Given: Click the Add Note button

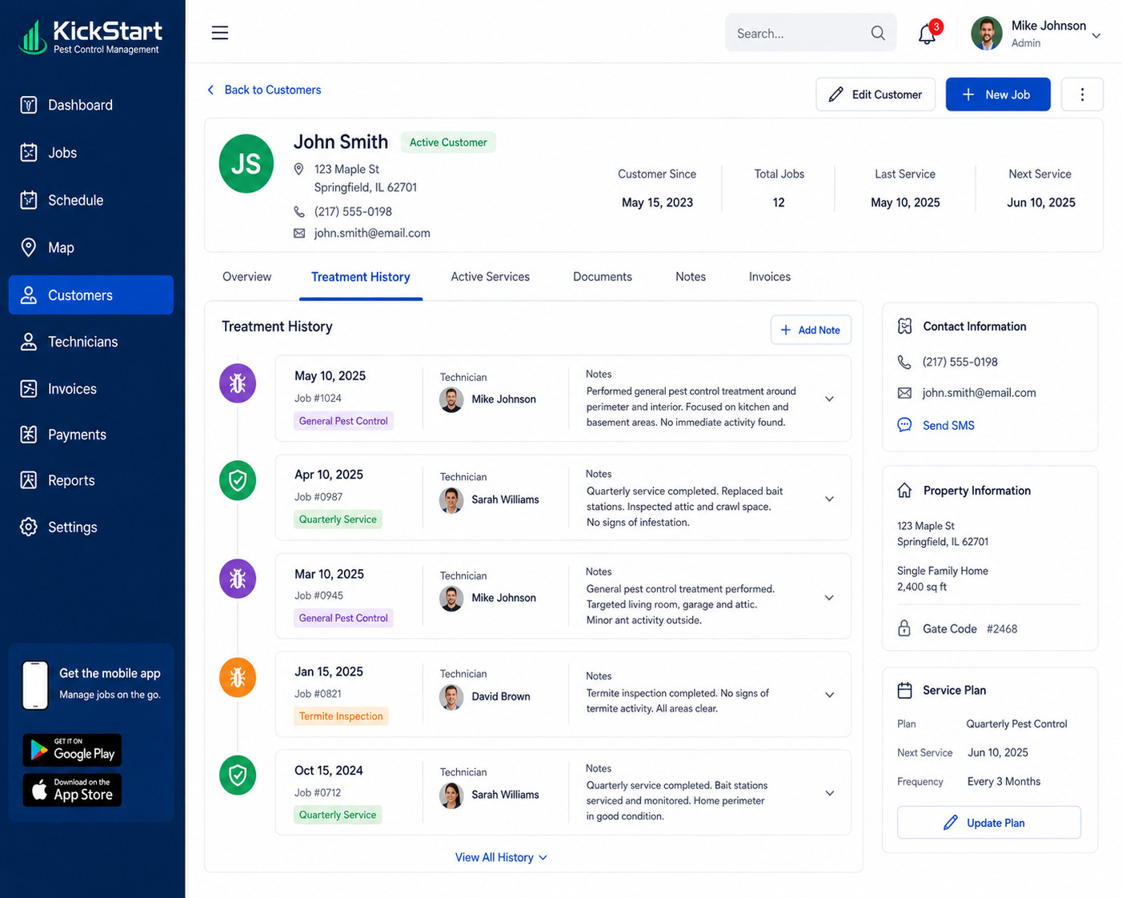Looking at the screenshot, I should [x=811, y=330].
